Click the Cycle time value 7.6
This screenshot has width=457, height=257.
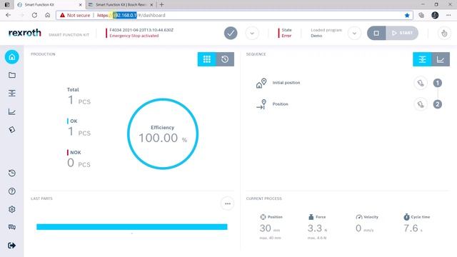pos(413,228)
